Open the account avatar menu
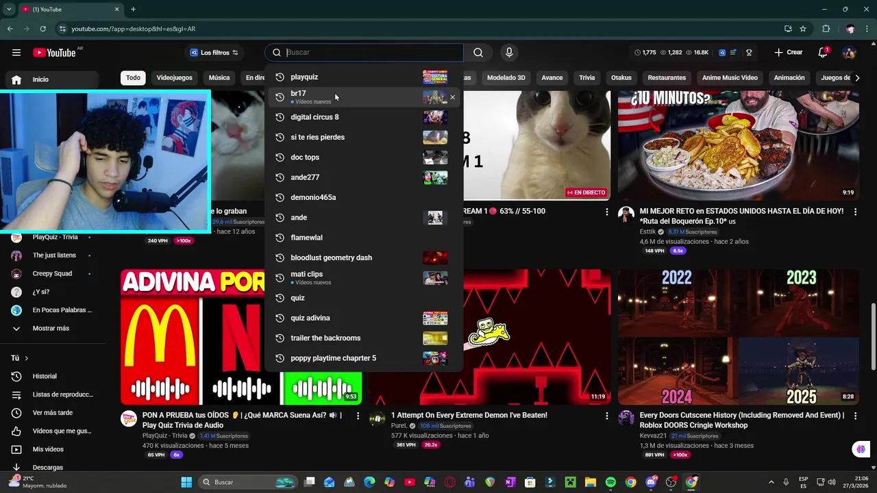The height and width of the screenshot is (493, 877). (x=849, y=53)
